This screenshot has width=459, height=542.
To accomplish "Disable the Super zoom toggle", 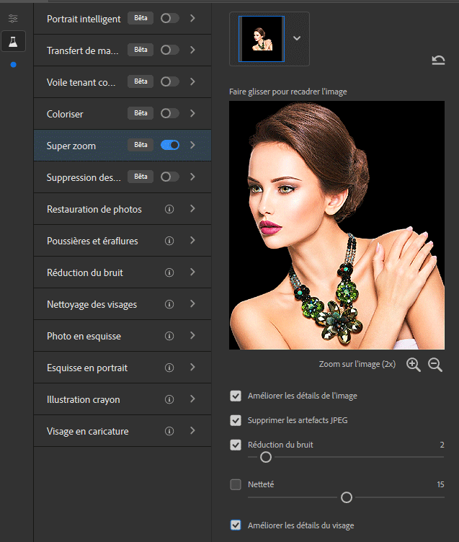I will (170, 146).
